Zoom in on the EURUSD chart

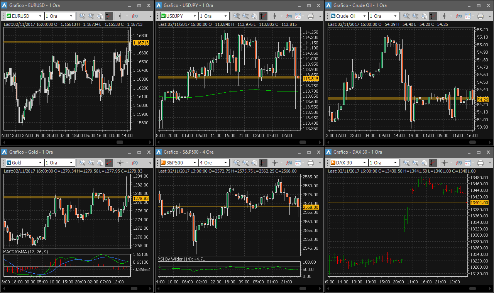coord(82,16)
